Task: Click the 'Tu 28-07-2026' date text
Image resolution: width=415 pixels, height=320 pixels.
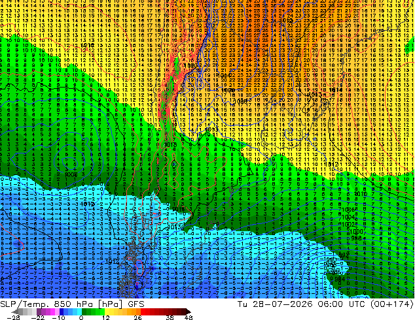Action: 275,304
